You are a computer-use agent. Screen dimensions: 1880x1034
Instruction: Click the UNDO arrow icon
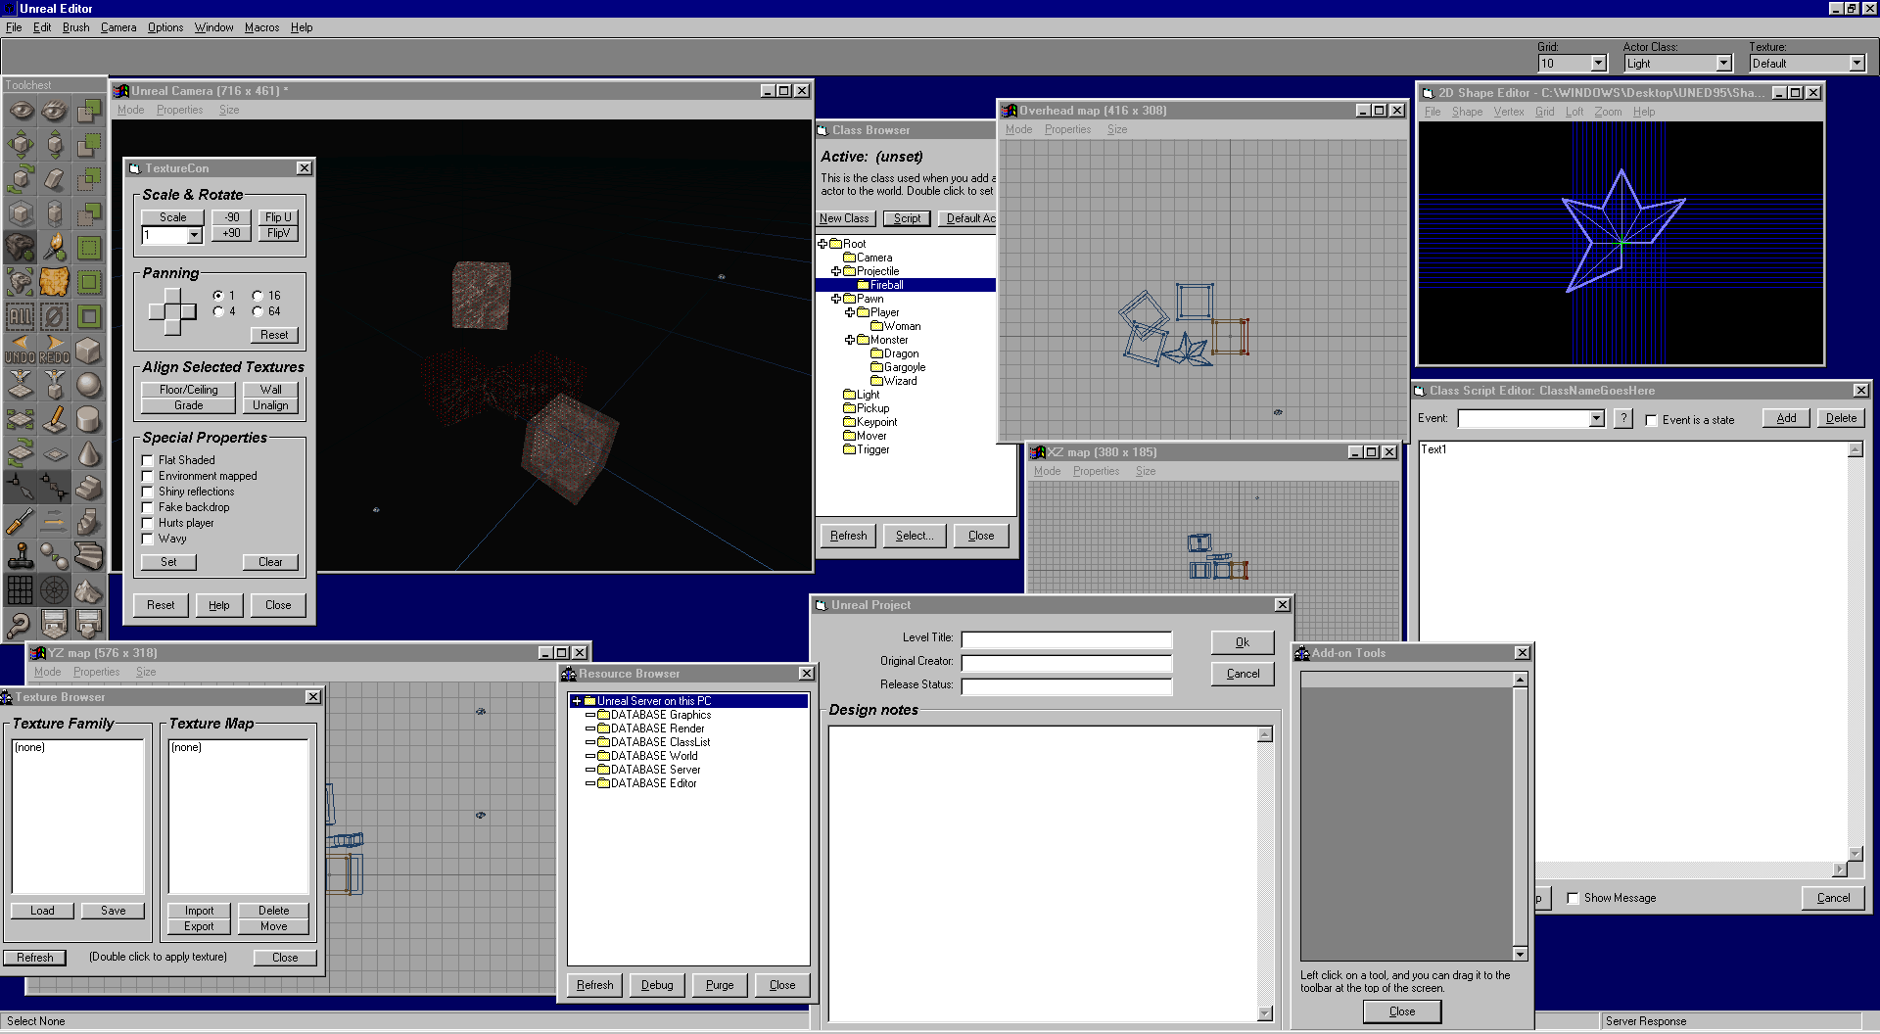(x=21, y=351)
